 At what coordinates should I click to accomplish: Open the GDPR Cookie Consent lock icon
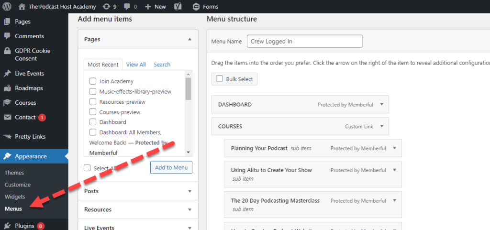(x=7, y=51)
